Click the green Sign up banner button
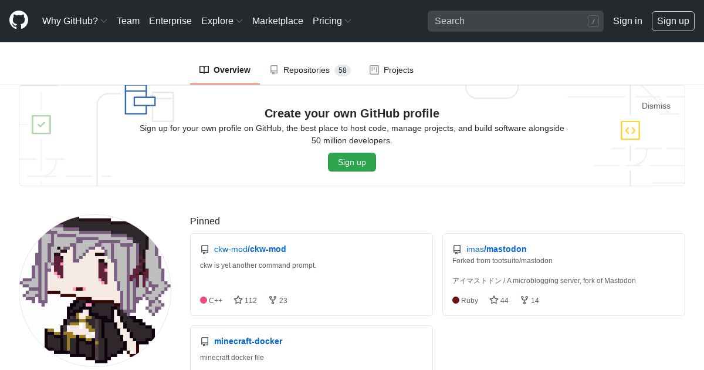Image resolution: width=704 pixels, height=370 pixels. [352, 162]
